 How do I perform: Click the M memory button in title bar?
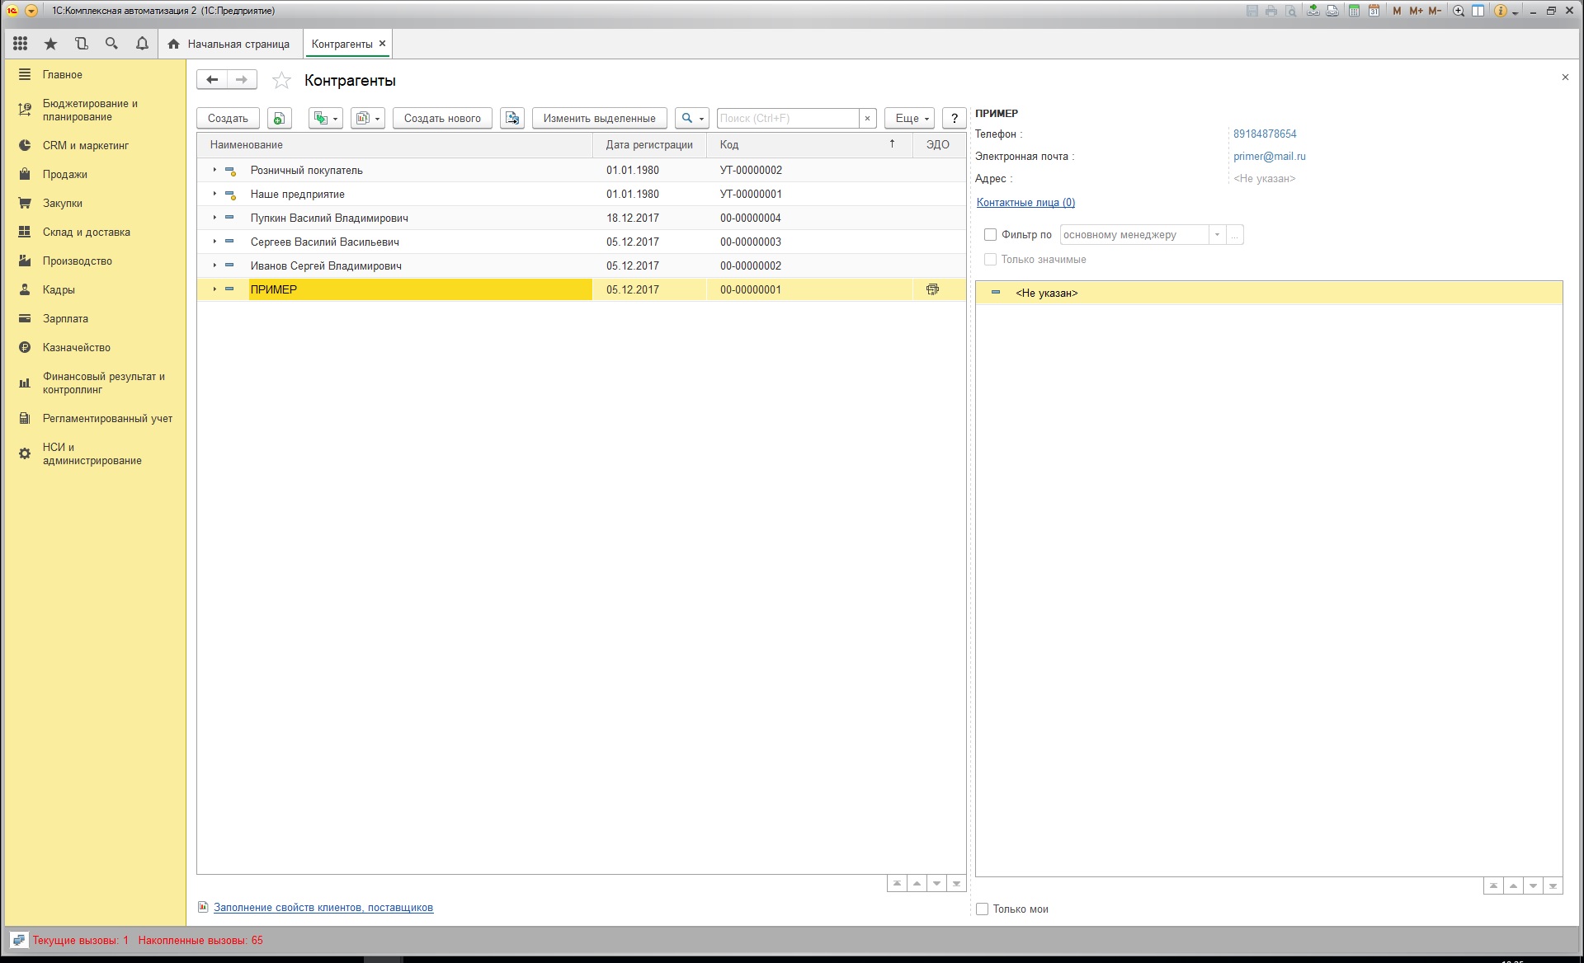pos(1397,11)
